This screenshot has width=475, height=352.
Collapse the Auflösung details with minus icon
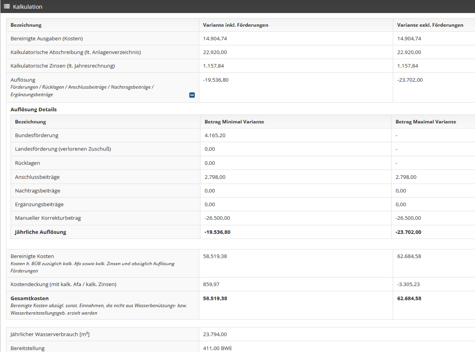pyautogui.click(x=192, y=95)
